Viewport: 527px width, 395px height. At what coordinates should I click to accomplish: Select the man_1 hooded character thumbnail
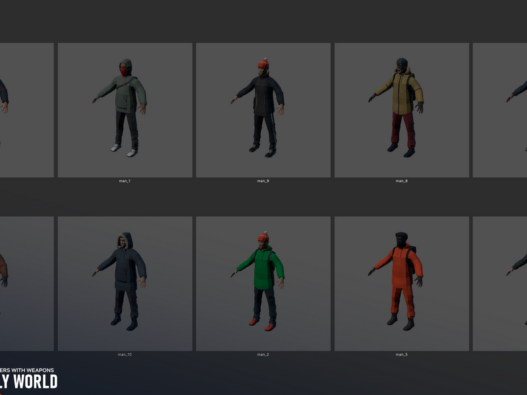125,110
